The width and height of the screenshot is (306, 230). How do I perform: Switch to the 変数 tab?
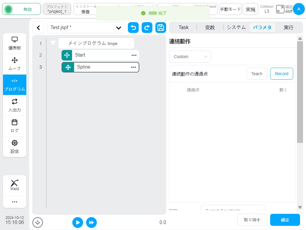(210, 27)
